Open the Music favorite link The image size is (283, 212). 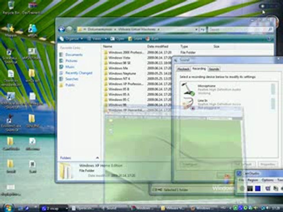tap(70, 67)
